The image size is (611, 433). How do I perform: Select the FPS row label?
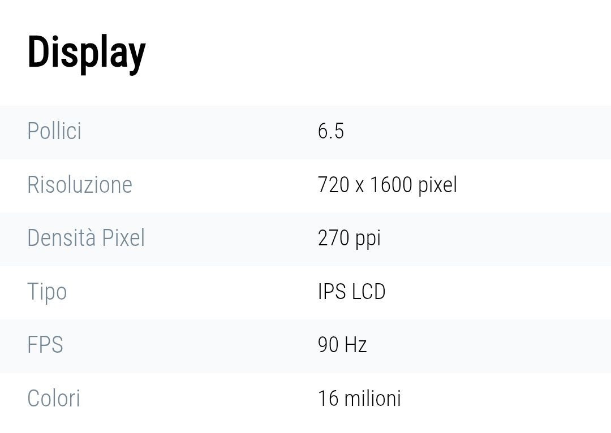coord(45,345)
